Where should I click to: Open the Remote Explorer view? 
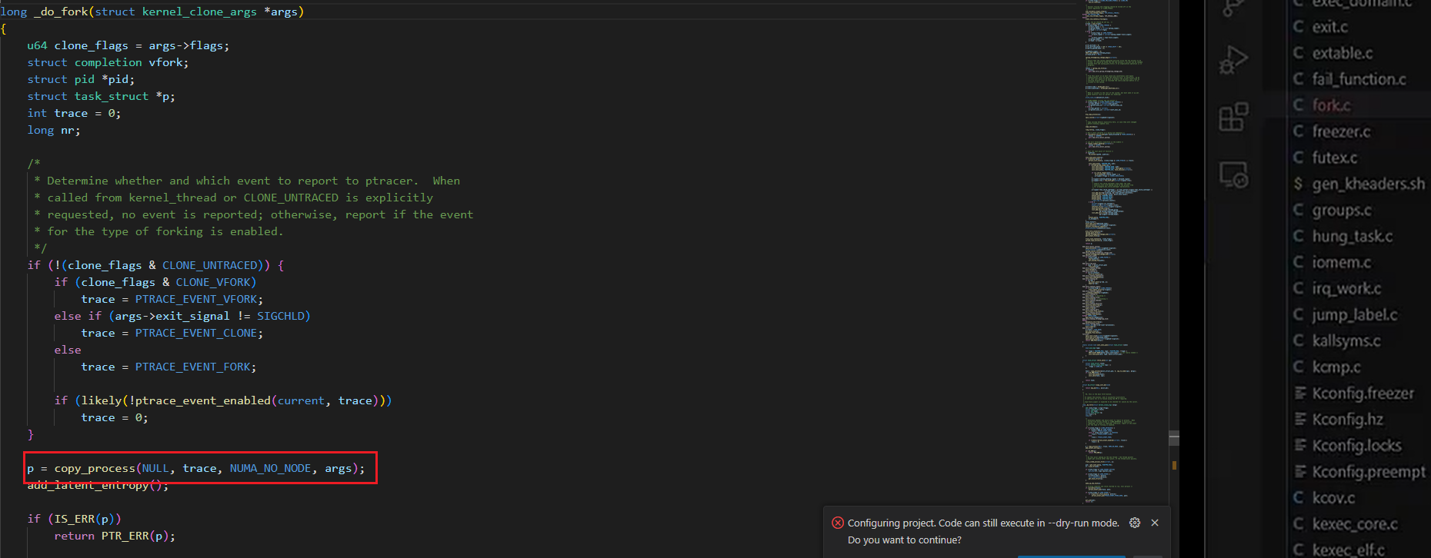pos(1234,174)
